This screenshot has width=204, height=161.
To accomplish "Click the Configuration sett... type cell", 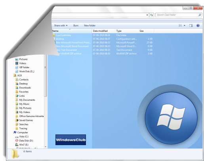I will click(x=126, y=39).
